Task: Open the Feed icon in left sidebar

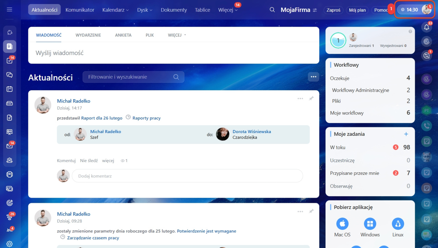Action: (x=10, y=46)
